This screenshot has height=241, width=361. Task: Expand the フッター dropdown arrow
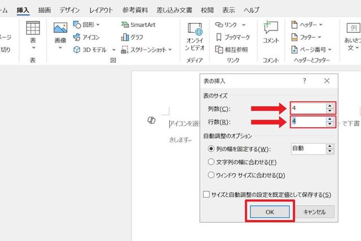pos(320,37)
